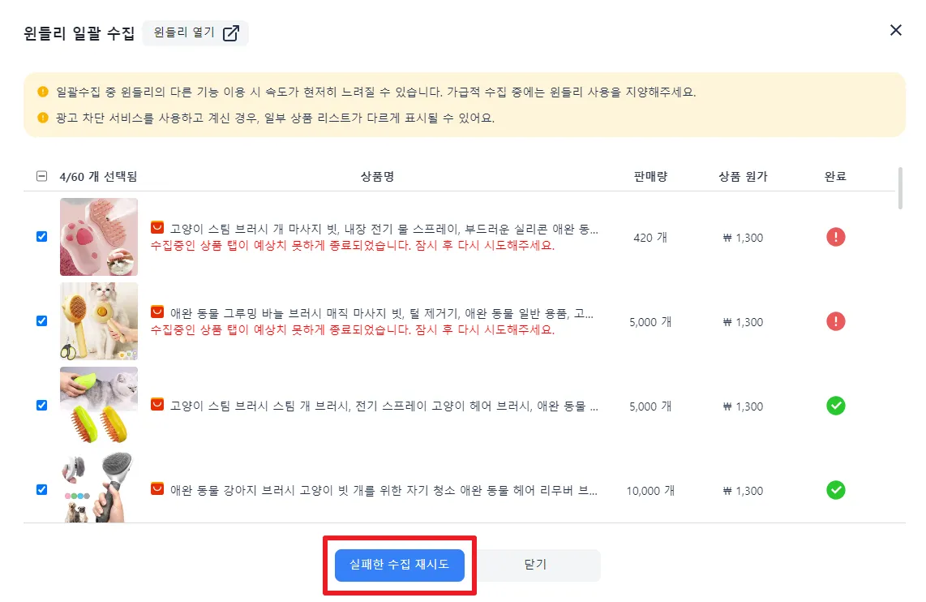The image size is (926, 602).
Task: Click the green steam brush thumbnail
Action: pyautogui.click(x=99, y=406)
